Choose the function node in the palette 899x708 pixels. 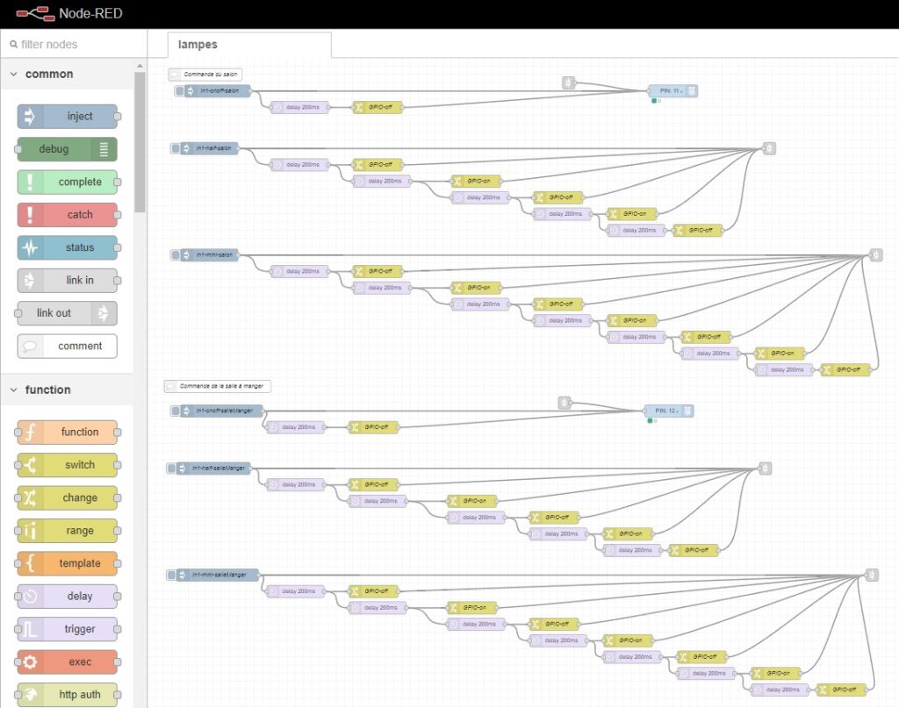point(68,433)
